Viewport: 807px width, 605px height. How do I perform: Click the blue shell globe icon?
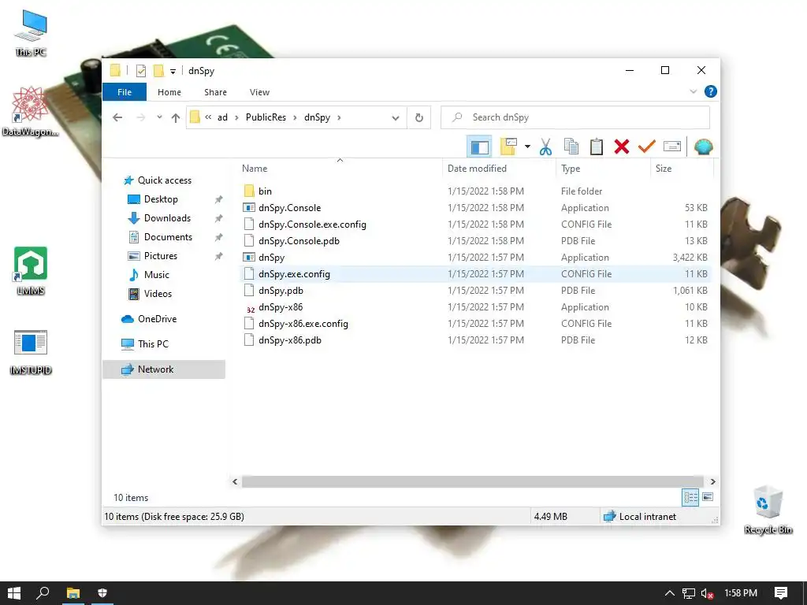(703, 147)
